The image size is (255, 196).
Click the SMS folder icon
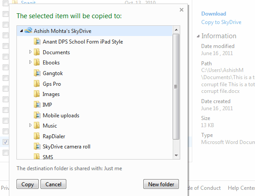click(x=37, y=156)
